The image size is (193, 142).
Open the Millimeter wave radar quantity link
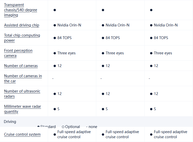22,109
